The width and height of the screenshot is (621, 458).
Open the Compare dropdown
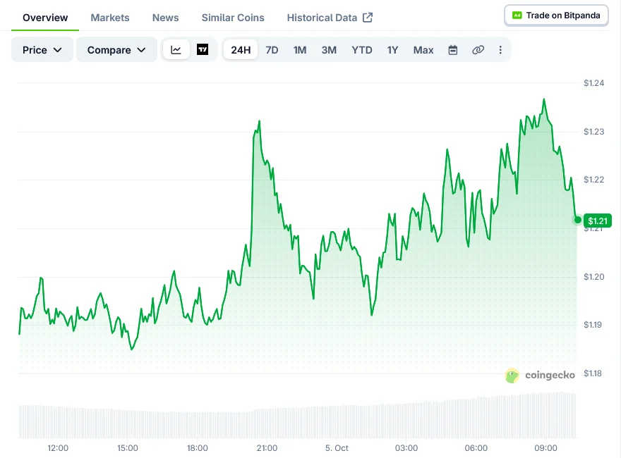[x=116, y=50]
